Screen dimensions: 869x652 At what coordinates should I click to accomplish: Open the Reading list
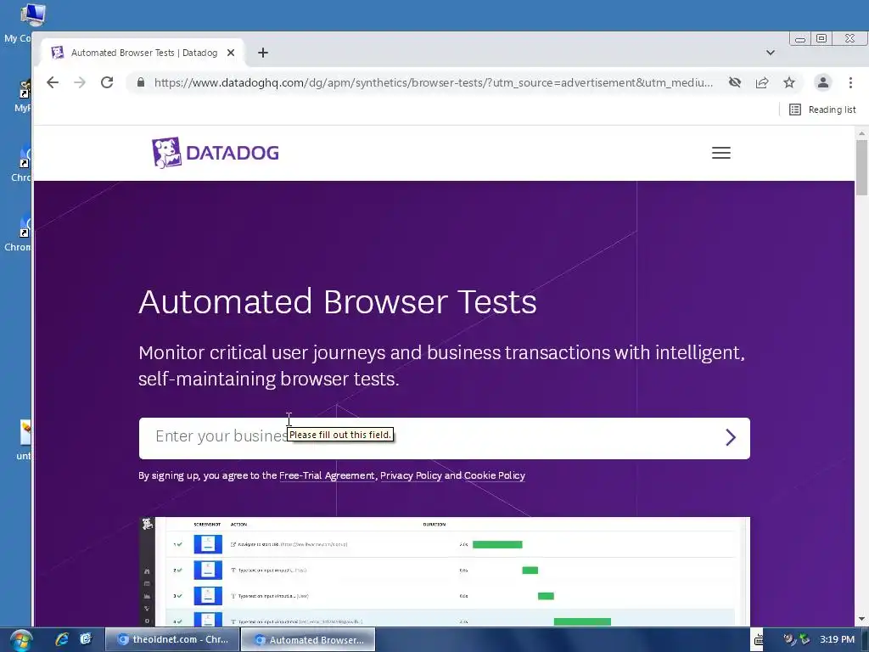[x=822, y=110]
